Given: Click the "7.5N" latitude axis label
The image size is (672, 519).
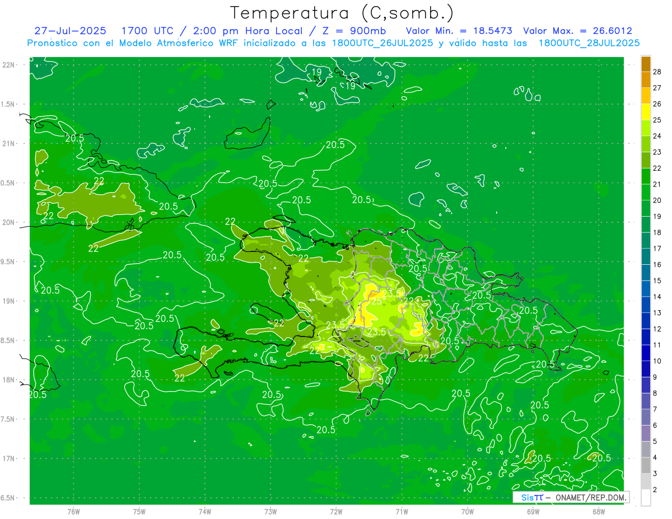Looking at the screenshot, I should point(8,419).
